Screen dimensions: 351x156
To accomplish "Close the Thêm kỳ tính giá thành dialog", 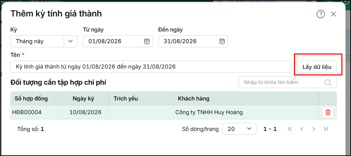I will (333, 14).
